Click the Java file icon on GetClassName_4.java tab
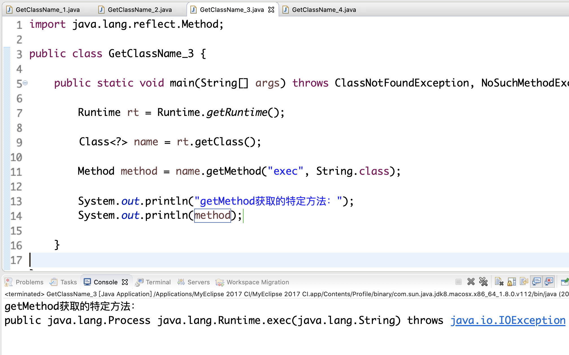569x355 pixels. click(286, 10)
